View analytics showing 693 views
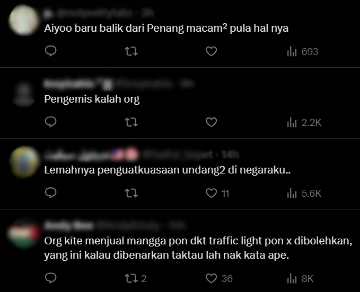This screenshot has width=360, height=292. [303, 51]
